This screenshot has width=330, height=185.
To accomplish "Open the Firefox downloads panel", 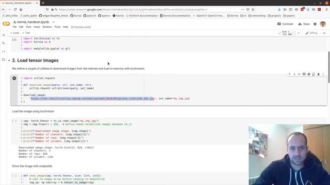I will (279, 9).
